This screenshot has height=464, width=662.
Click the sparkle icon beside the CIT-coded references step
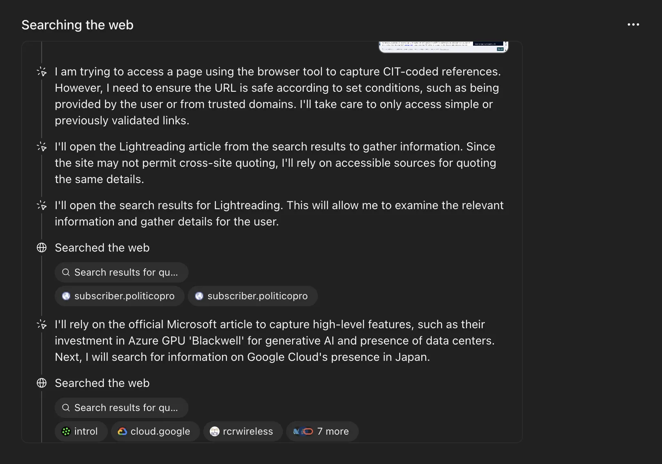[42, 72]
